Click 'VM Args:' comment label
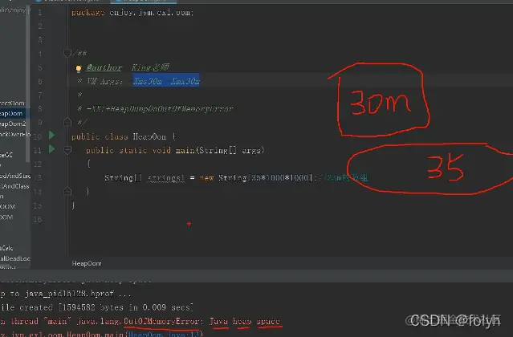Viewport: 513px width, 337px height. (x=104, y=81)
